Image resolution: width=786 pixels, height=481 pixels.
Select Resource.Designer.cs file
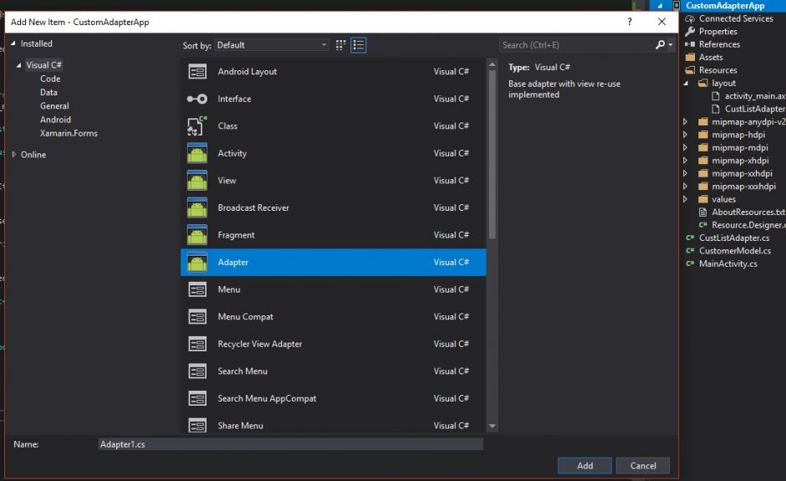point(748,225)
